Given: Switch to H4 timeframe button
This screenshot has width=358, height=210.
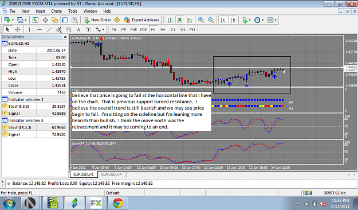Looking at the screenshot, I should tap(163, 29).
